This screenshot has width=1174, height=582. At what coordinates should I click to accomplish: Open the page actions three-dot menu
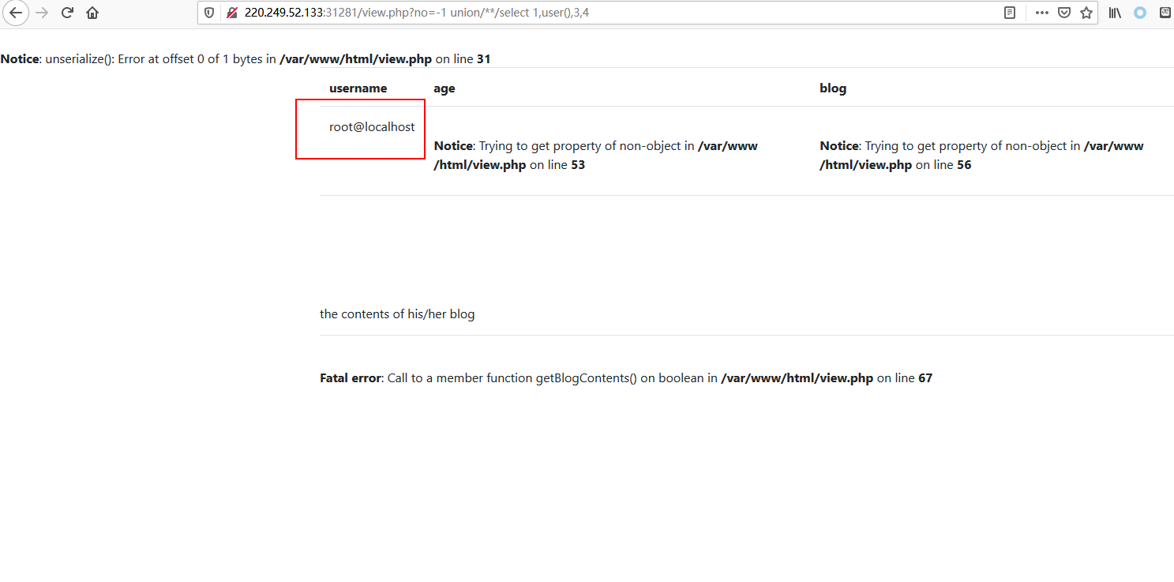coord(1041,13)
